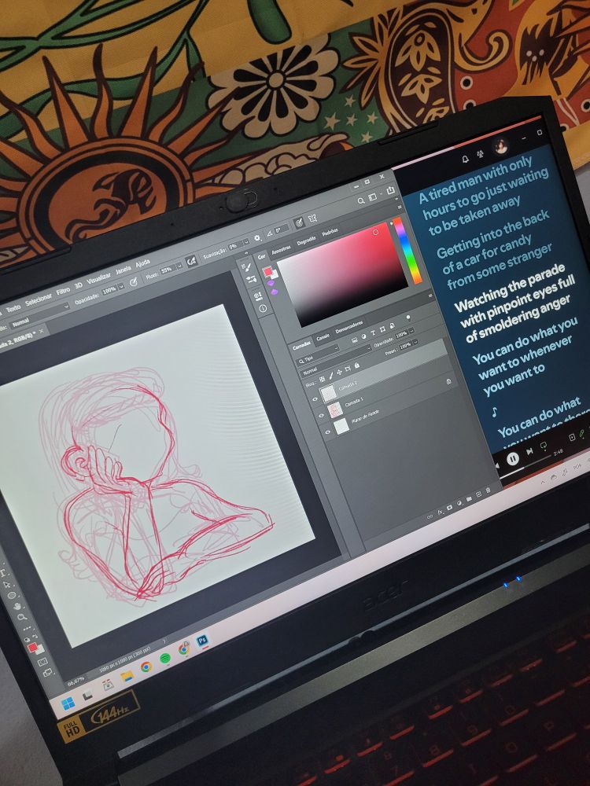Image resolution: width=590 pixels, height=786 pixels.
Task: Switch to the Demarcadores tab
Action: (348, 326)
